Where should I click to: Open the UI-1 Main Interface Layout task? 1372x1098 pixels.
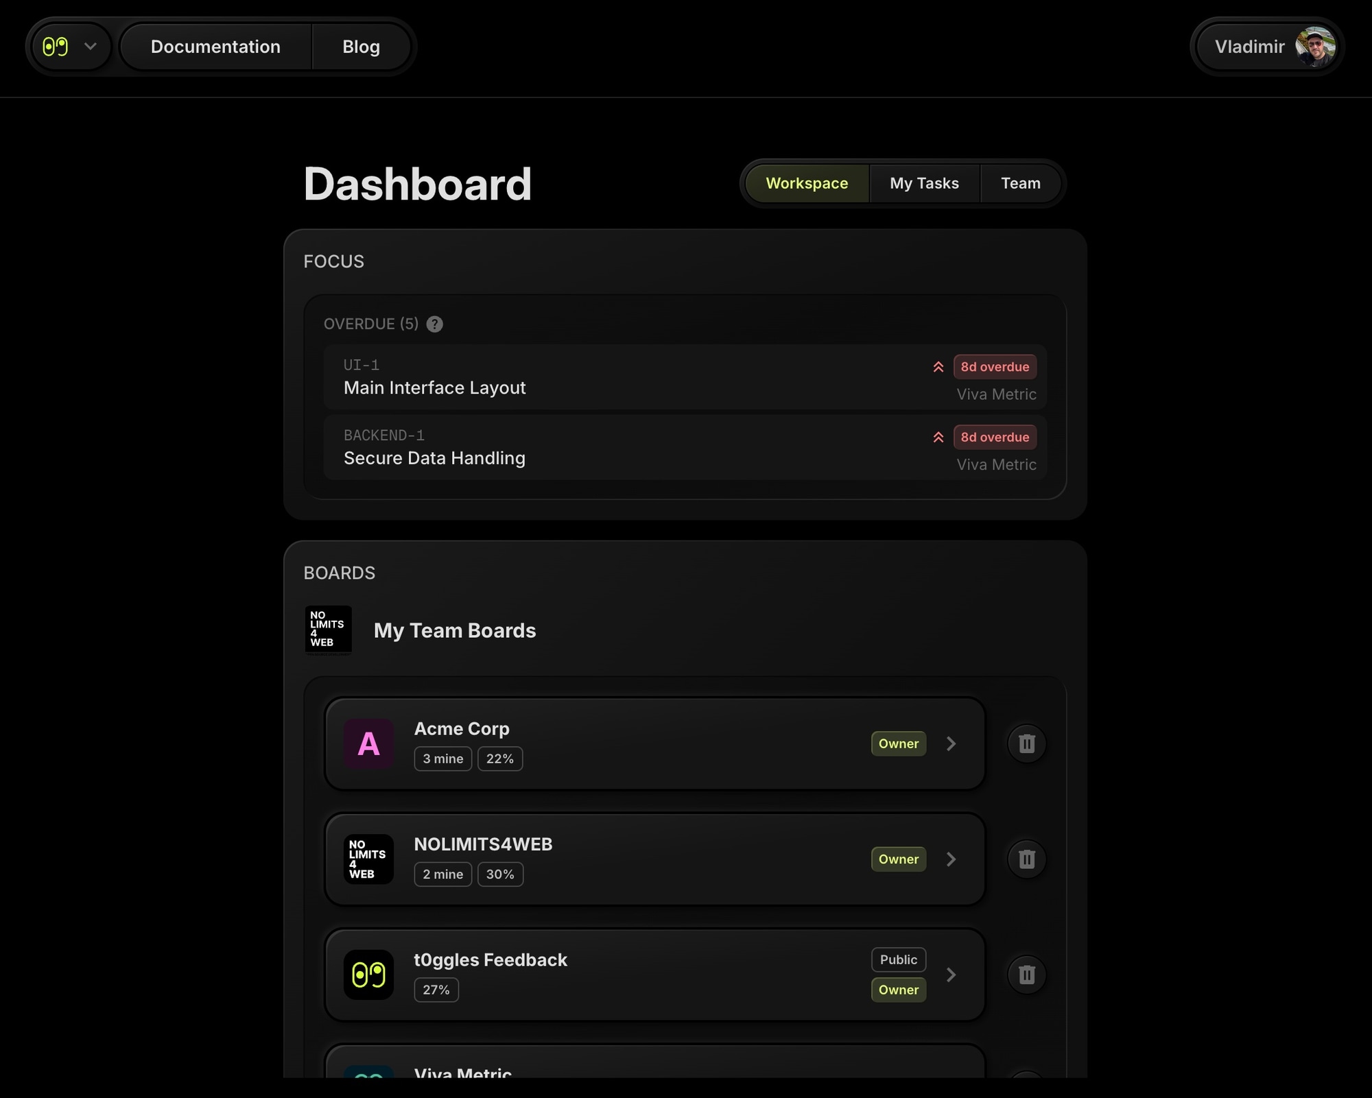tap(685, 377)
